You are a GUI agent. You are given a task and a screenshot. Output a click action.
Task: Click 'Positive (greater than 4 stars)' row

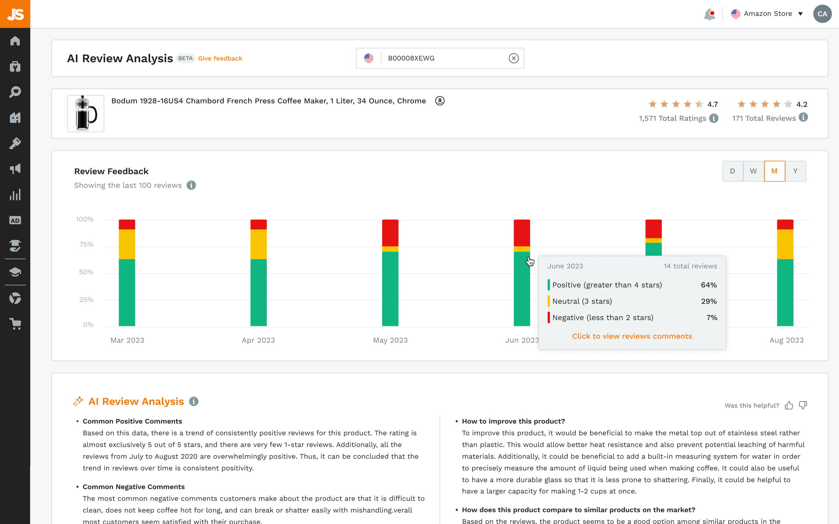pyautogui.click(x=632, y=285)
